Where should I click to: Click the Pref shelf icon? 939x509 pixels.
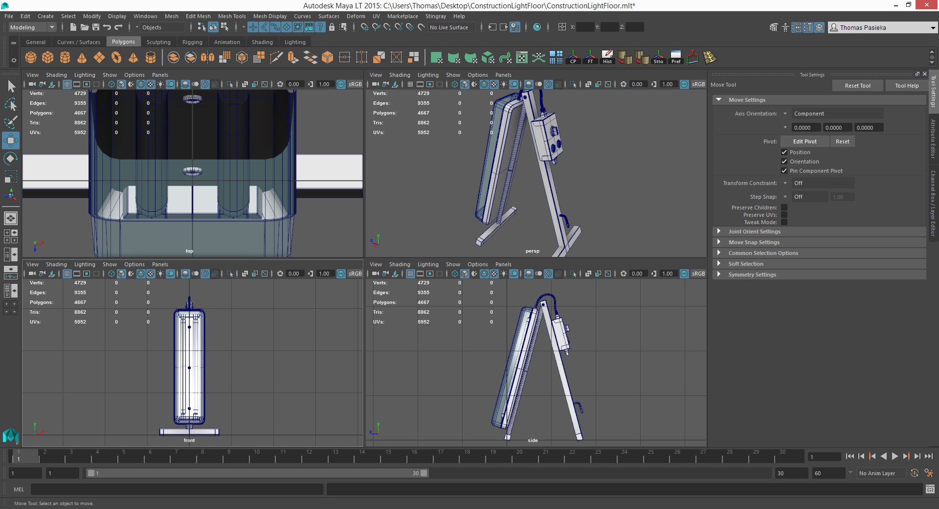[675, 57]
